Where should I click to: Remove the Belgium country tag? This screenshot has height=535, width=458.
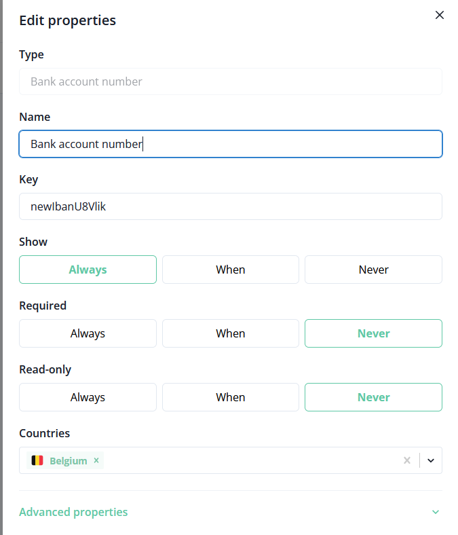tap(96, 460)
